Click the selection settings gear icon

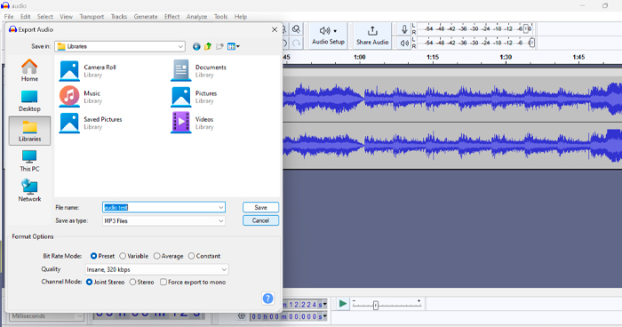click(242, 316)
